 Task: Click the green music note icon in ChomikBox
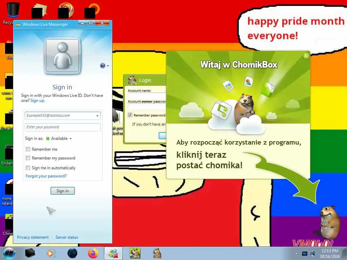pos(222,110)
